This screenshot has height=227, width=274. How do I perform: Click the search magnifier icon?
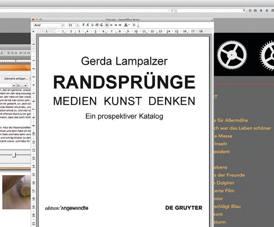[x=244, y=10]
